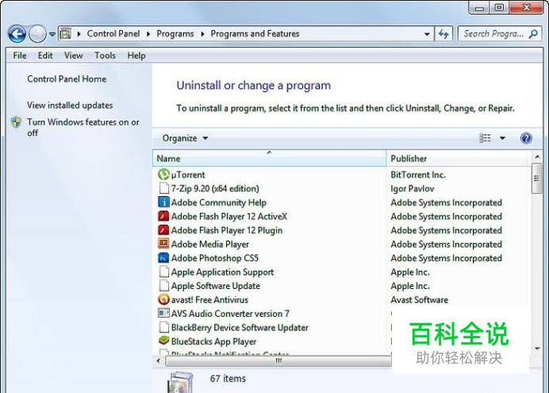This screenshot has height=393, width=549.
Task: Click the Refresh button beside address bar
Action: [443, 34]
